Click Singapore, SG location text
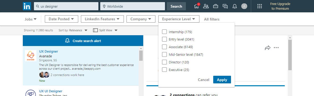This screenshot has width=314, height=96. (48, 60)
